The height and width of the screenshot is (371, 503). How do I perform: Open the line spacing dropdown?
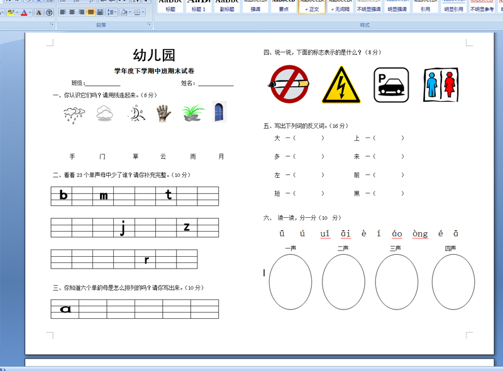[x=112, y=13]
